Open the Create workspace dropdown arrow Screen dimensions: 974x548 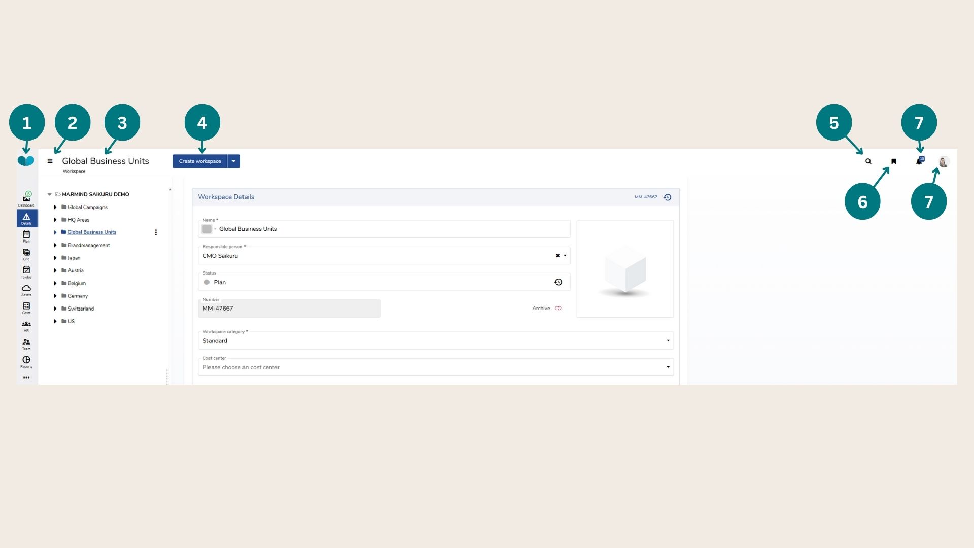pyautogui.click(x=233, y=161)
